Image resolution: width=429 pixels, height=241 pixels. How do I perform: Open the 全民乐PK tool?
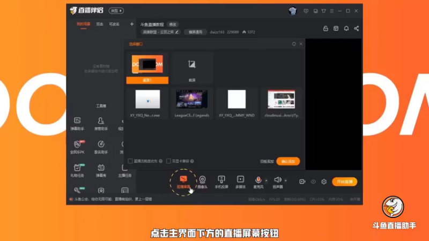(77, 147)
